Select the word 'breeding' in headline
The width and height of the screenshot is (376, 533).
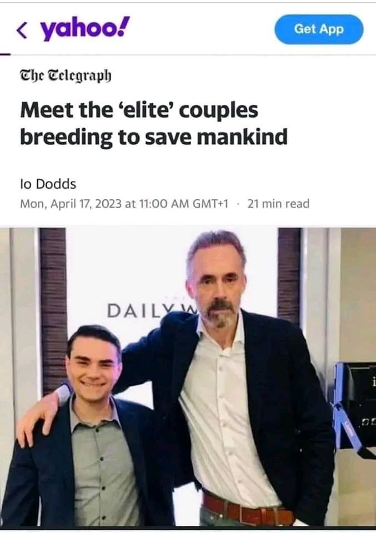[66, 137]
